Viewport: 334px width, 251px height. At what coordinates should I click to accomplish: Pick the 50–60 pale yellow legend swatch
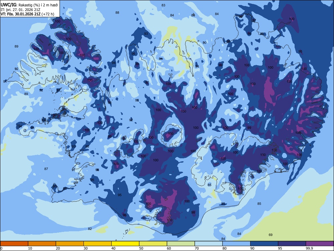point(153,244)
